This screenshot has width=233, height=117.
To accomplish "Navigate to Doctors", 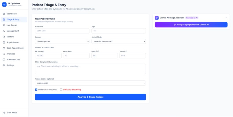I will (14, 37).
